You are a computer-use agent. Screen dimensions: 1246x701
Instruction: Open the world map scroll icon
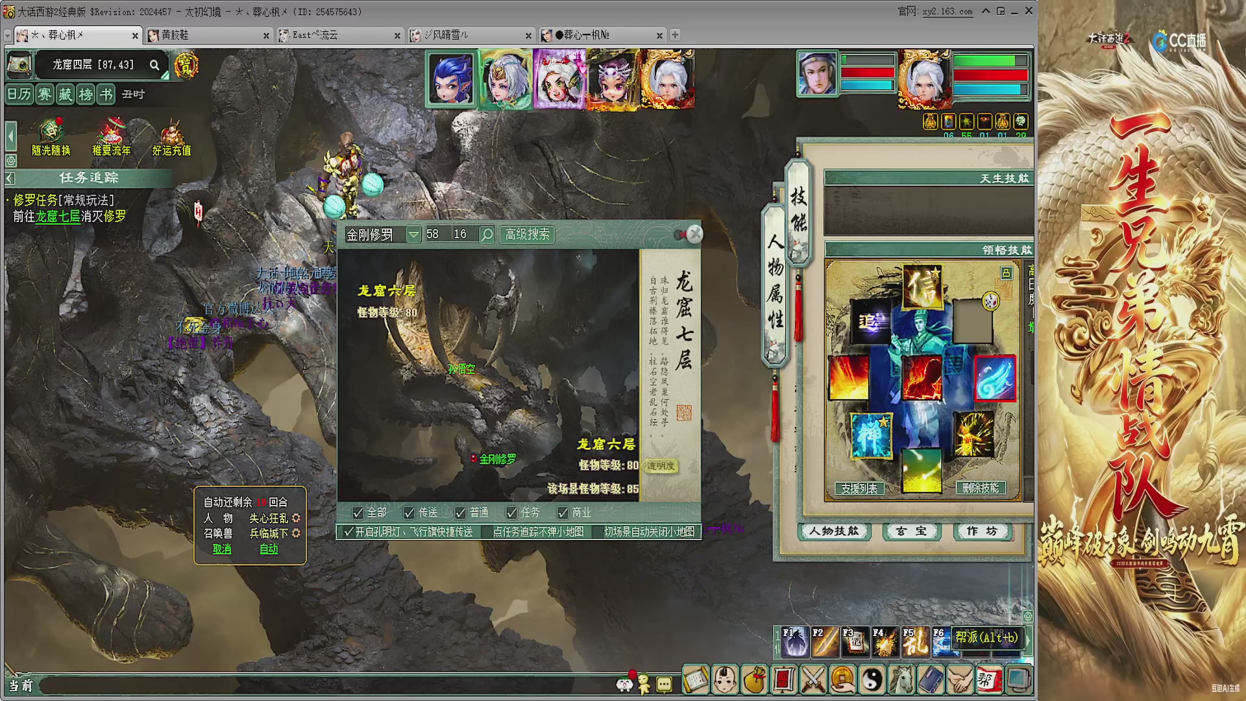tap(19, 64)
